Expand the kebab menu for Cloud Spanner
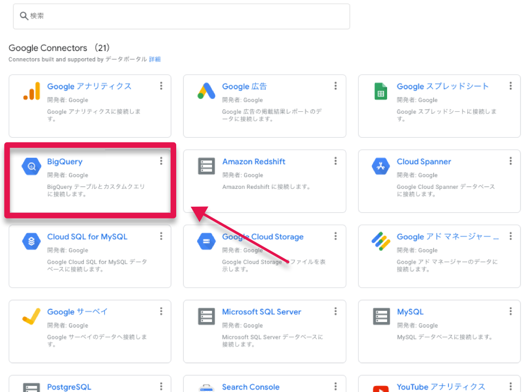Image resolution: width=523 pixels, height=392 pixels. tap(510, 161)
